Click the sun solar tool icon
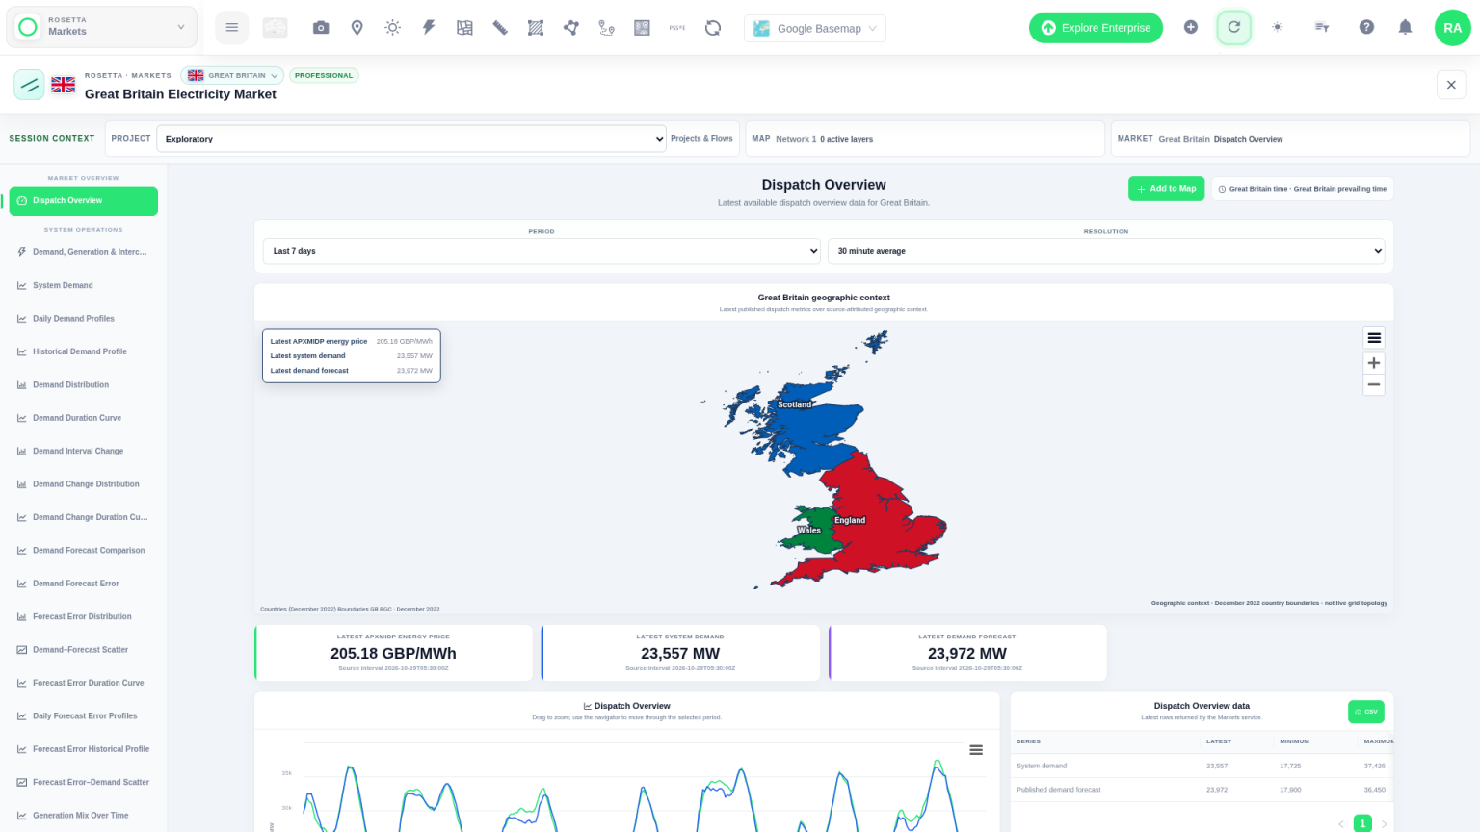Image resolution: width=1480 pixels, height=832 pixels. point(392,28)
